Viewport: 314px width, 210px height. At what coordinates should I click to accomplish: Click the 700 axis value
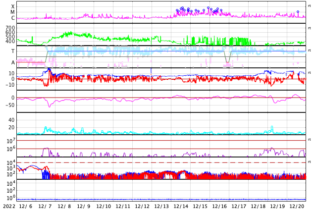[x=10, y=28]
